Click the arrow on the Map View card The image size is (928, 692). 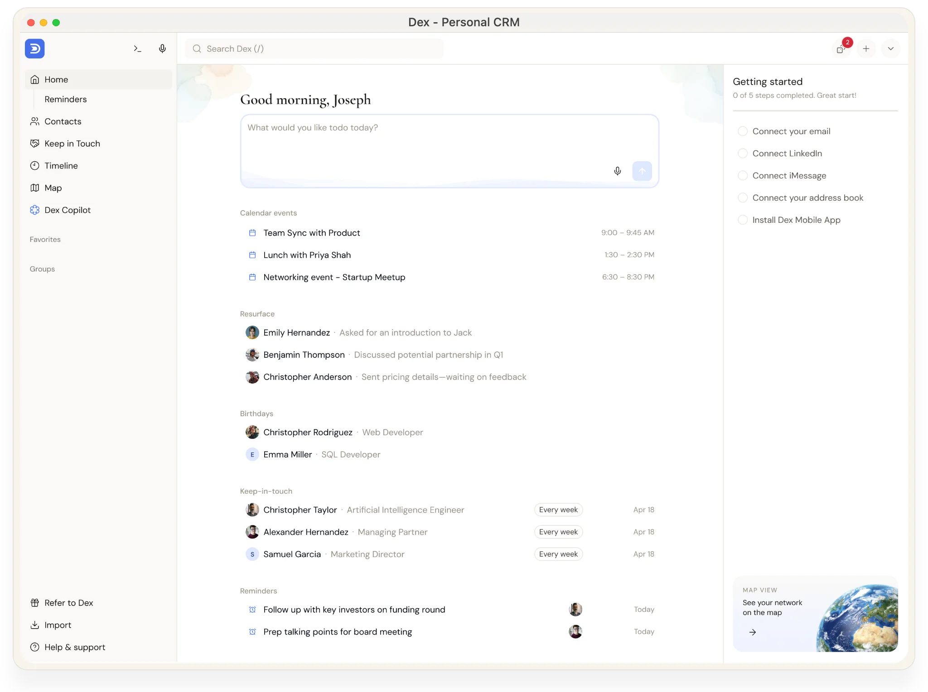click(x=753, y=632)
